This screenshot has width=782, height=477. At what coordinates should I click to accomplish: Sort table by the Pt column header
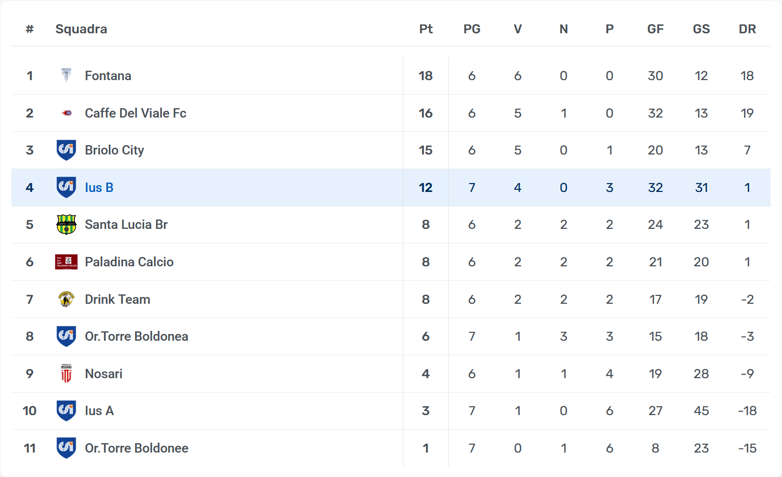pyautogui.click(x=426, y=29)
